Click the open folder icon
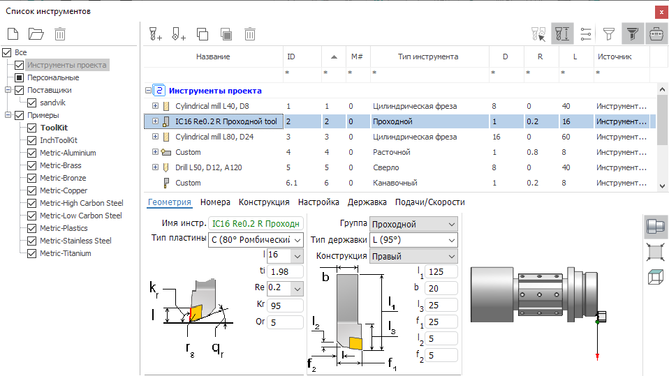Screen dimensions: 669x376 click(x=36, y=33)
